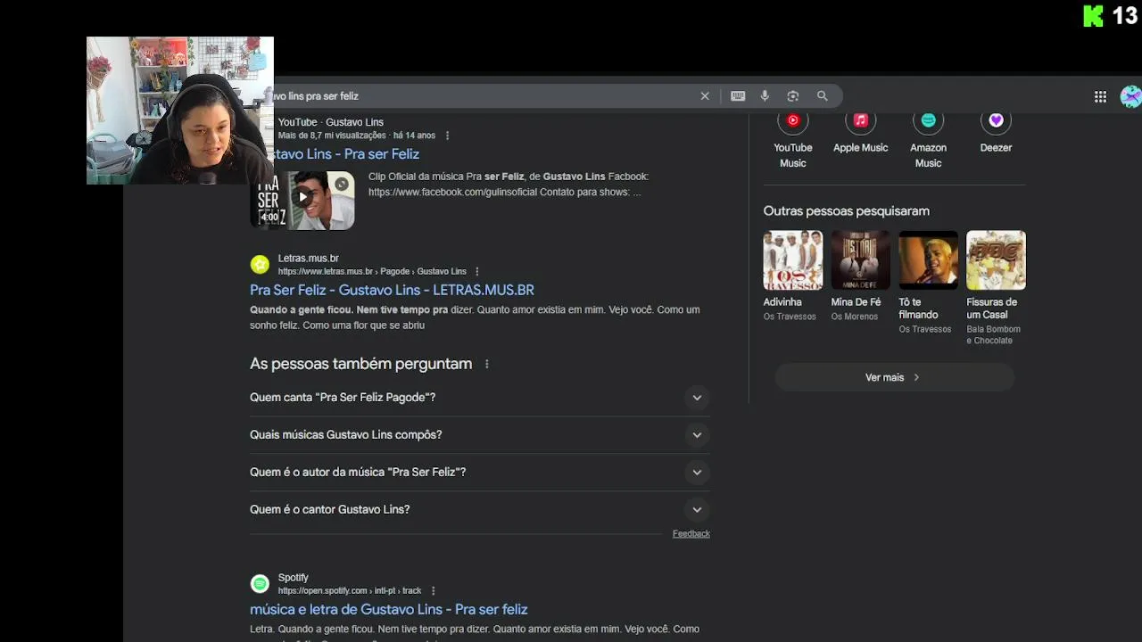This screenshot has width=1142, height=642.
Task: Submit search with magnifier icon
Action: [x=823, y=96]
